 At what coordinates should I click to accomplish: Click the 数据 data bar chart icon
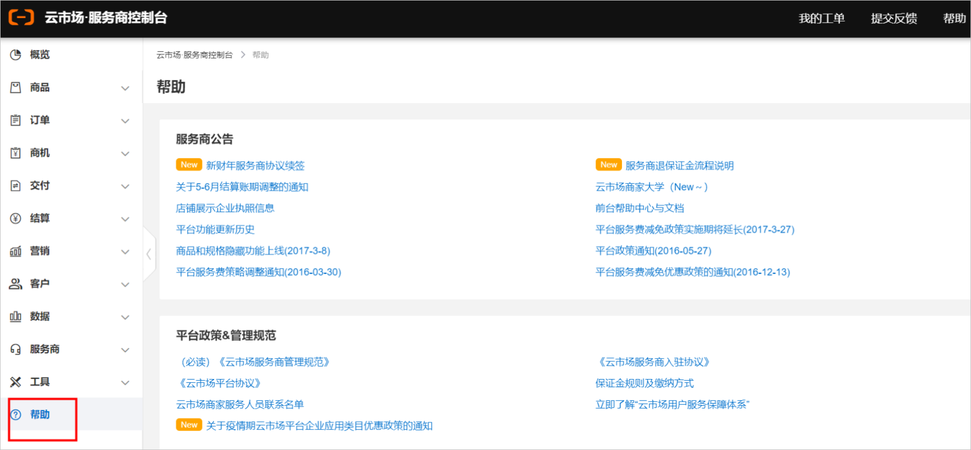[15, 317]
